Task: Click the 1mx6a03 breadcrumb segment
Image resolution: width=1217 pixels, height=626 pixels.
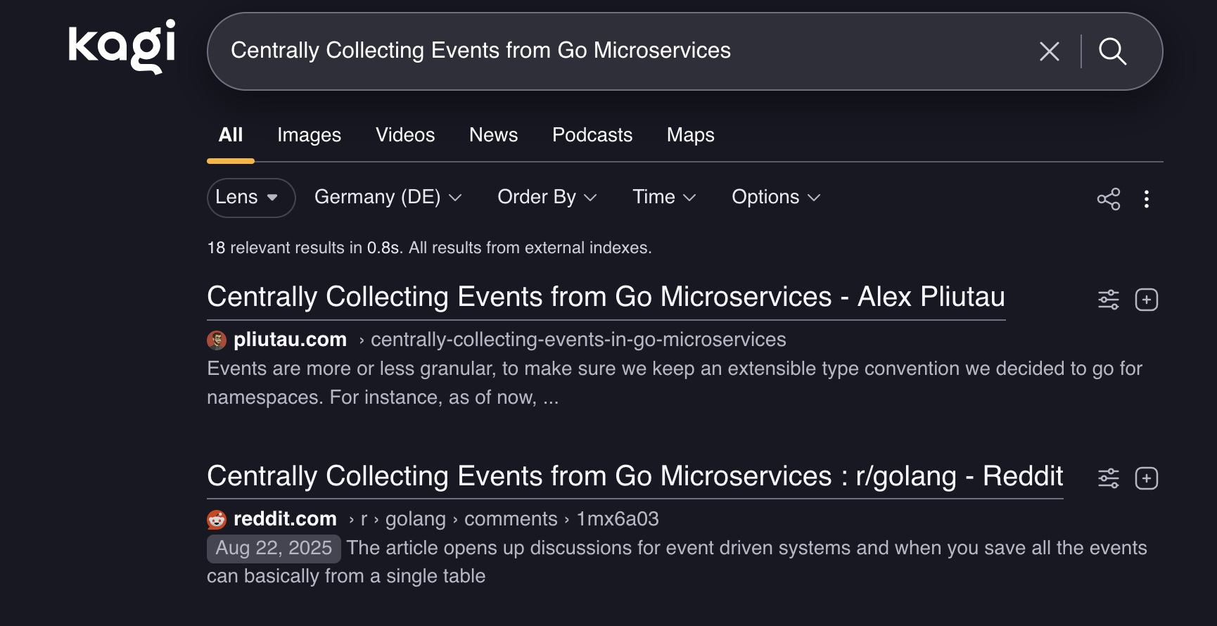Action: [618, 519]
